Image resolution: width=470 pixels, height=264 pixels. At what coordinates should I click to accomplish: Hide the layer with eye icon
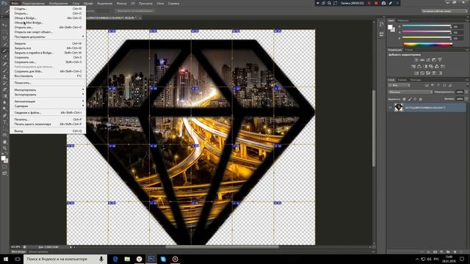coord(390,108)
